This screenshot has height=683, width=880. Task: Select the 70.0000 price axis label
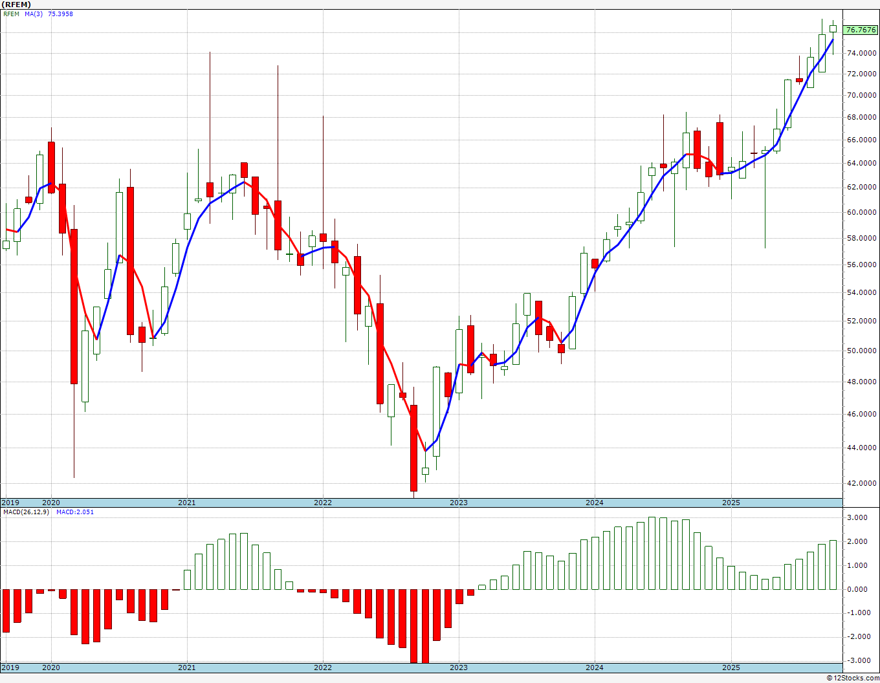tap(862, 95)
